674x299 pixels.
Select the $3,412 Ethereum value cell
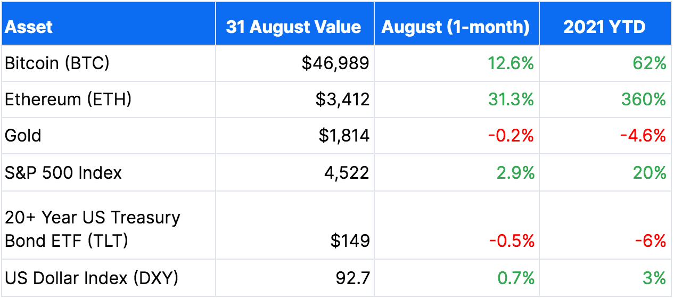click(x=295, y=99)
